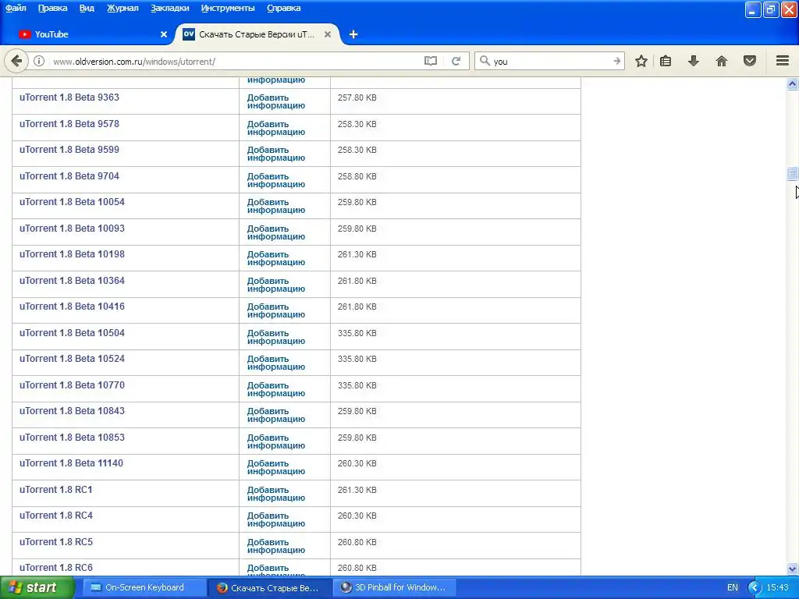Open the Правка menu

(52, 8)
